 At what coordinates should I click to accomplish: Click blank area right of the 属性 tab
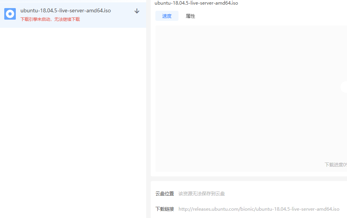pos(270,16)
